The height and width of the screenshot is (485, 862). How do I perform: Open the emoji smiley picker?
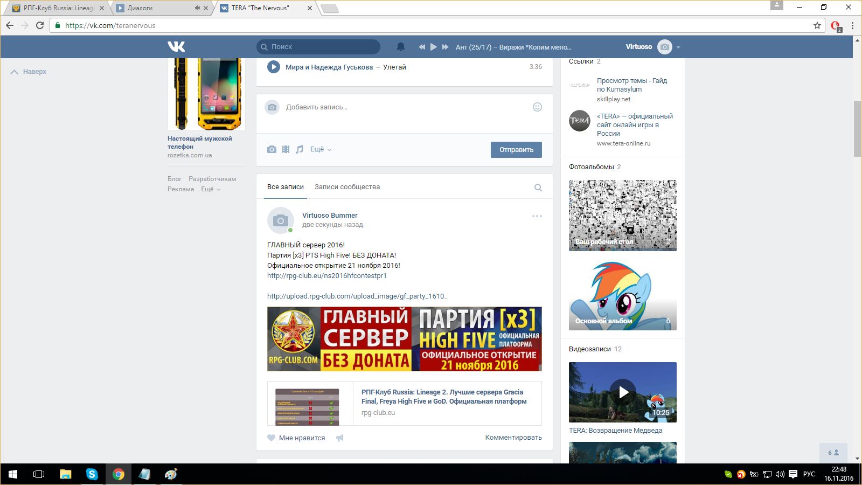(x=537, y=107)
